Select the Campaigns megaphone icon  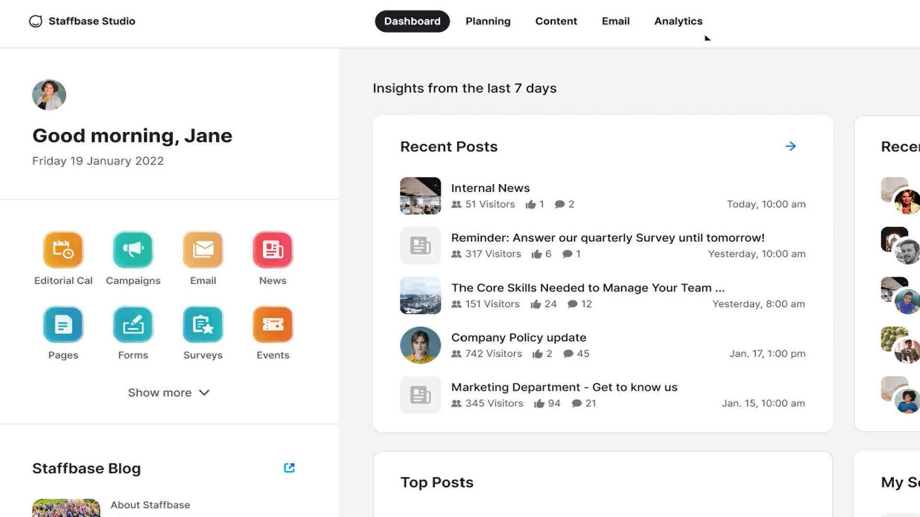point(133,249)
